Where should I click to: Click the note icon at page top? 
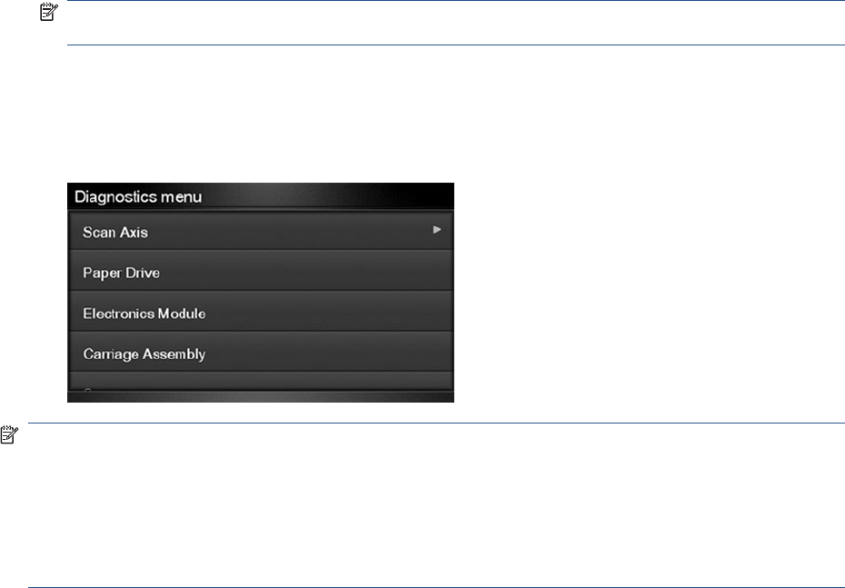[x=48, y=12]
